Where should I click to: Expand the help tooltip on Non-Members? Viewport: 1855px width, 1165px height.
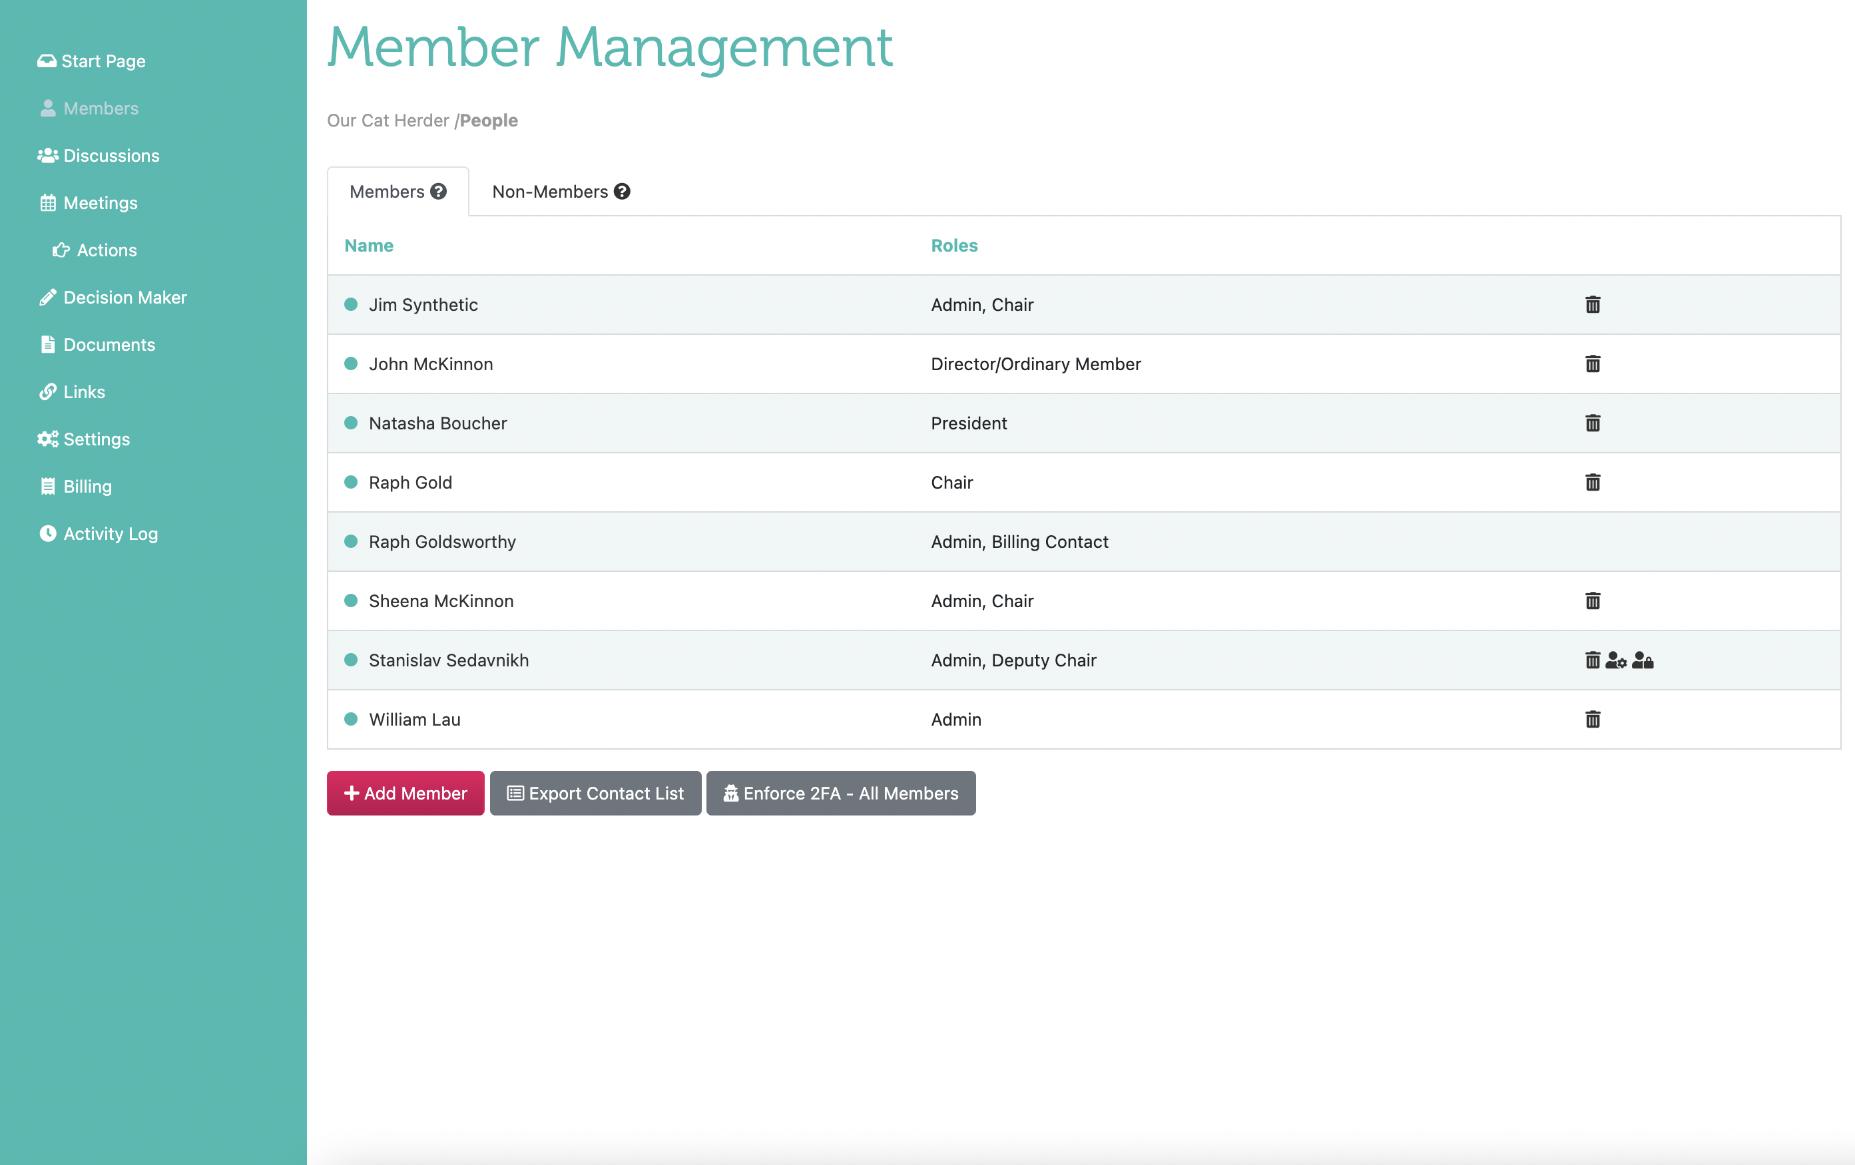(623, 191)
